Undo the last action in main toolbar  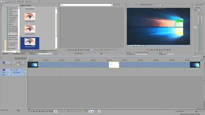pos(26,2)
